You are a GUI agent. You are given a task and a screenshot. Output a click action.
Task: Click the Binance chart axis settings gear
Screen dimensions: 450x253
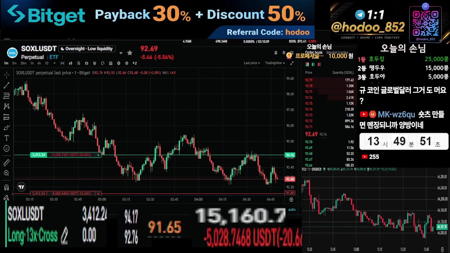(442, 249)
